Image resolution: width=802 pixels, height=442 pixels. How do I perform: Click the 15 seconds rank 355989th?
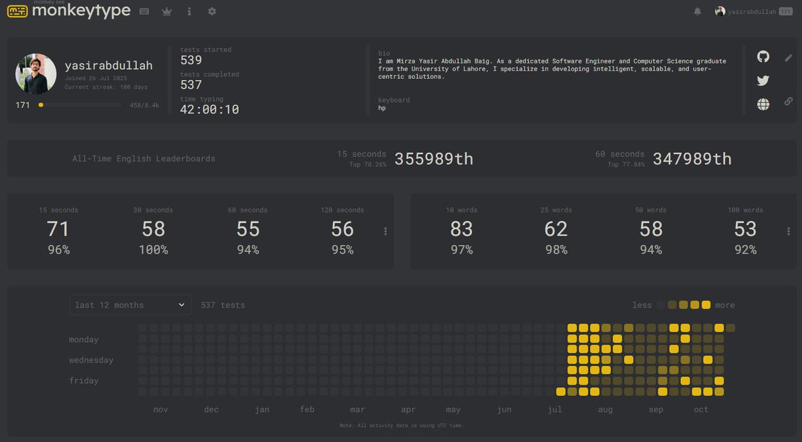(434, 159)
